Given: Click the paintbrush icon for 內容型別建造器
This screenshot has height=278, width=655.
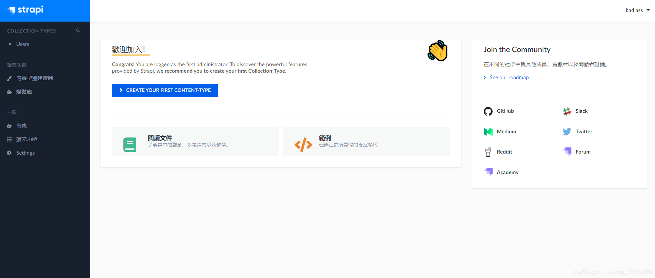Looking at the screenshot, I should coord(9,78).
